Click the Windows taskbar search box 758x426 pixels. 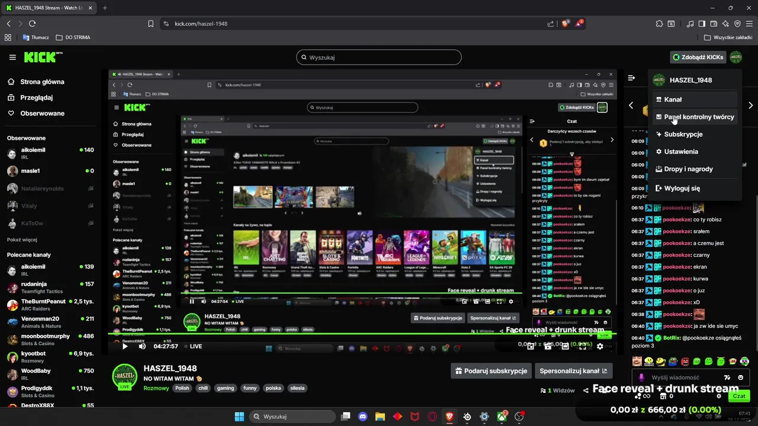point(293,417)
